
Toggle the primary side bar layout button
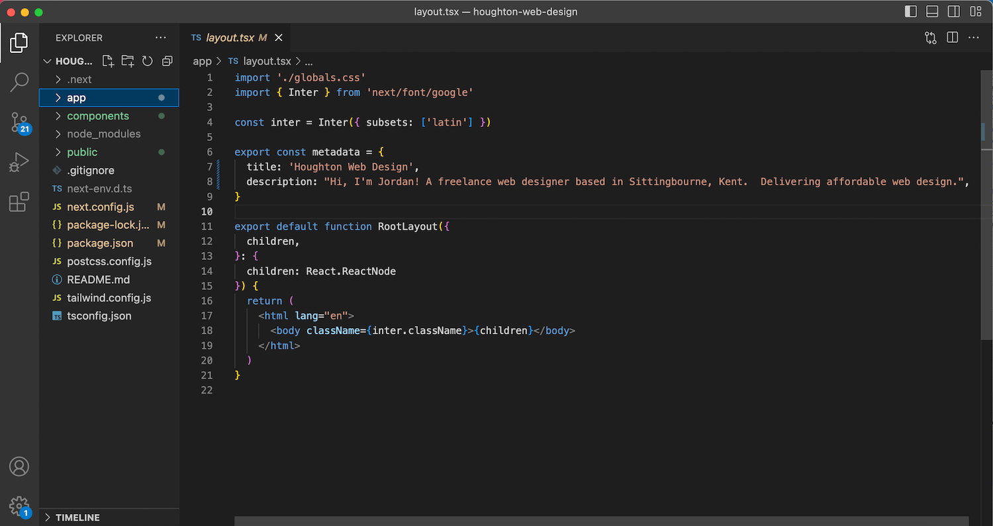pos(911,11)
